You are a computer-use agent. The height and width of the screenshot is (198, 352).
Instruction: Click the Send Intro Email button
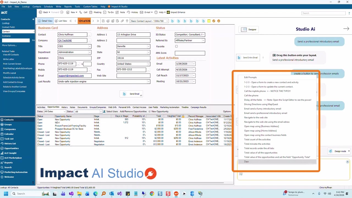[248, 58]
